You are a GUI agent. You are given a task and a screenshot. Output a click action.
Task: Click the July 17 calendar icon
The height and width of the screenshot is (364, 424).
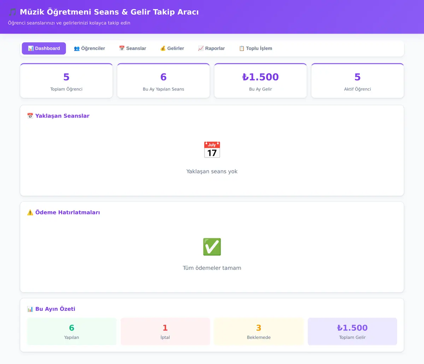click(212, 150)
